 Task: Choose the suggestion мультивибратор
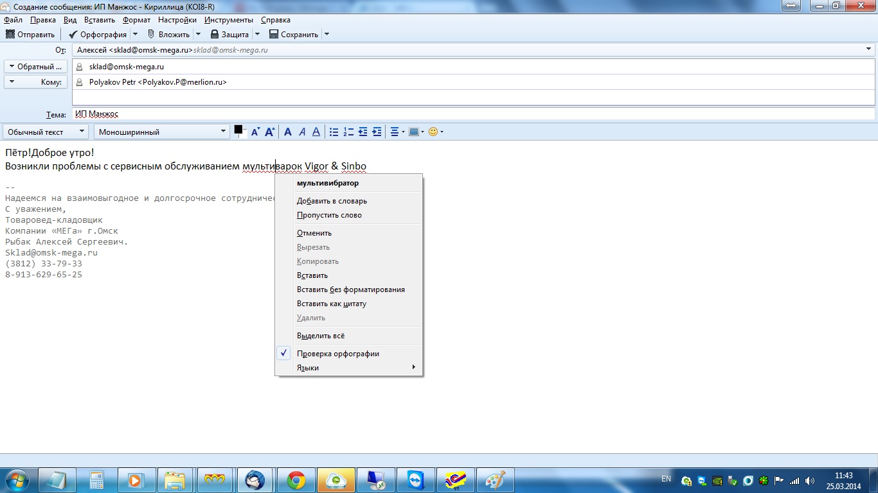[349, 183]
